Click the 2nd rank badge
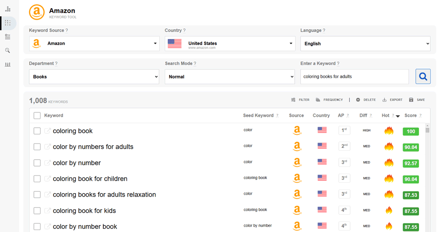 (344, 146)
